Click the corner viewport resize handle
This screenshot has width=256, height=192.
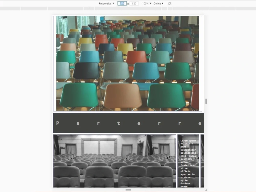tap(206, 190)
